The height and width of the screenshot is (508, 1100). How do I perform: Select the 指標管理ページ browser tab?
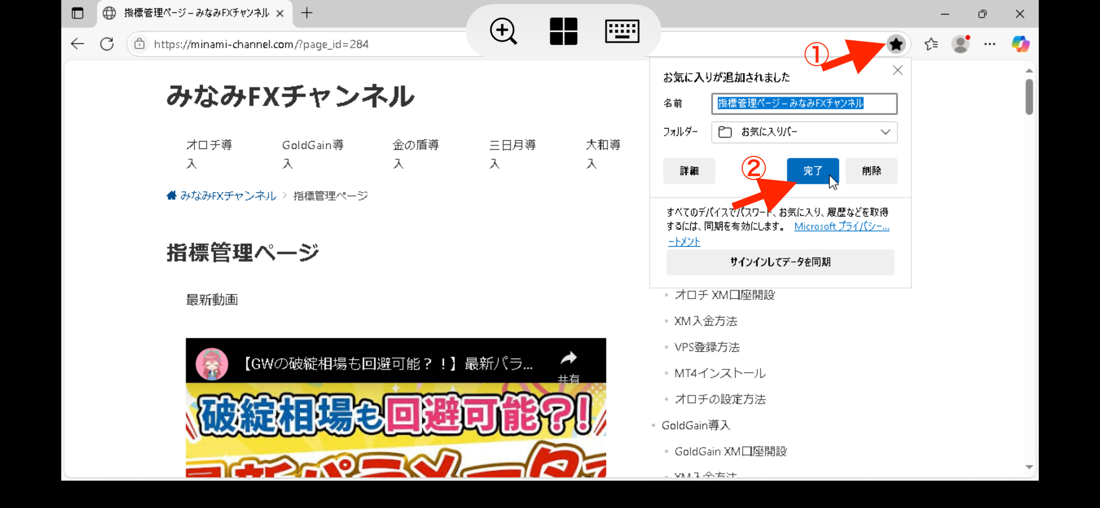(x=194, y=13)
